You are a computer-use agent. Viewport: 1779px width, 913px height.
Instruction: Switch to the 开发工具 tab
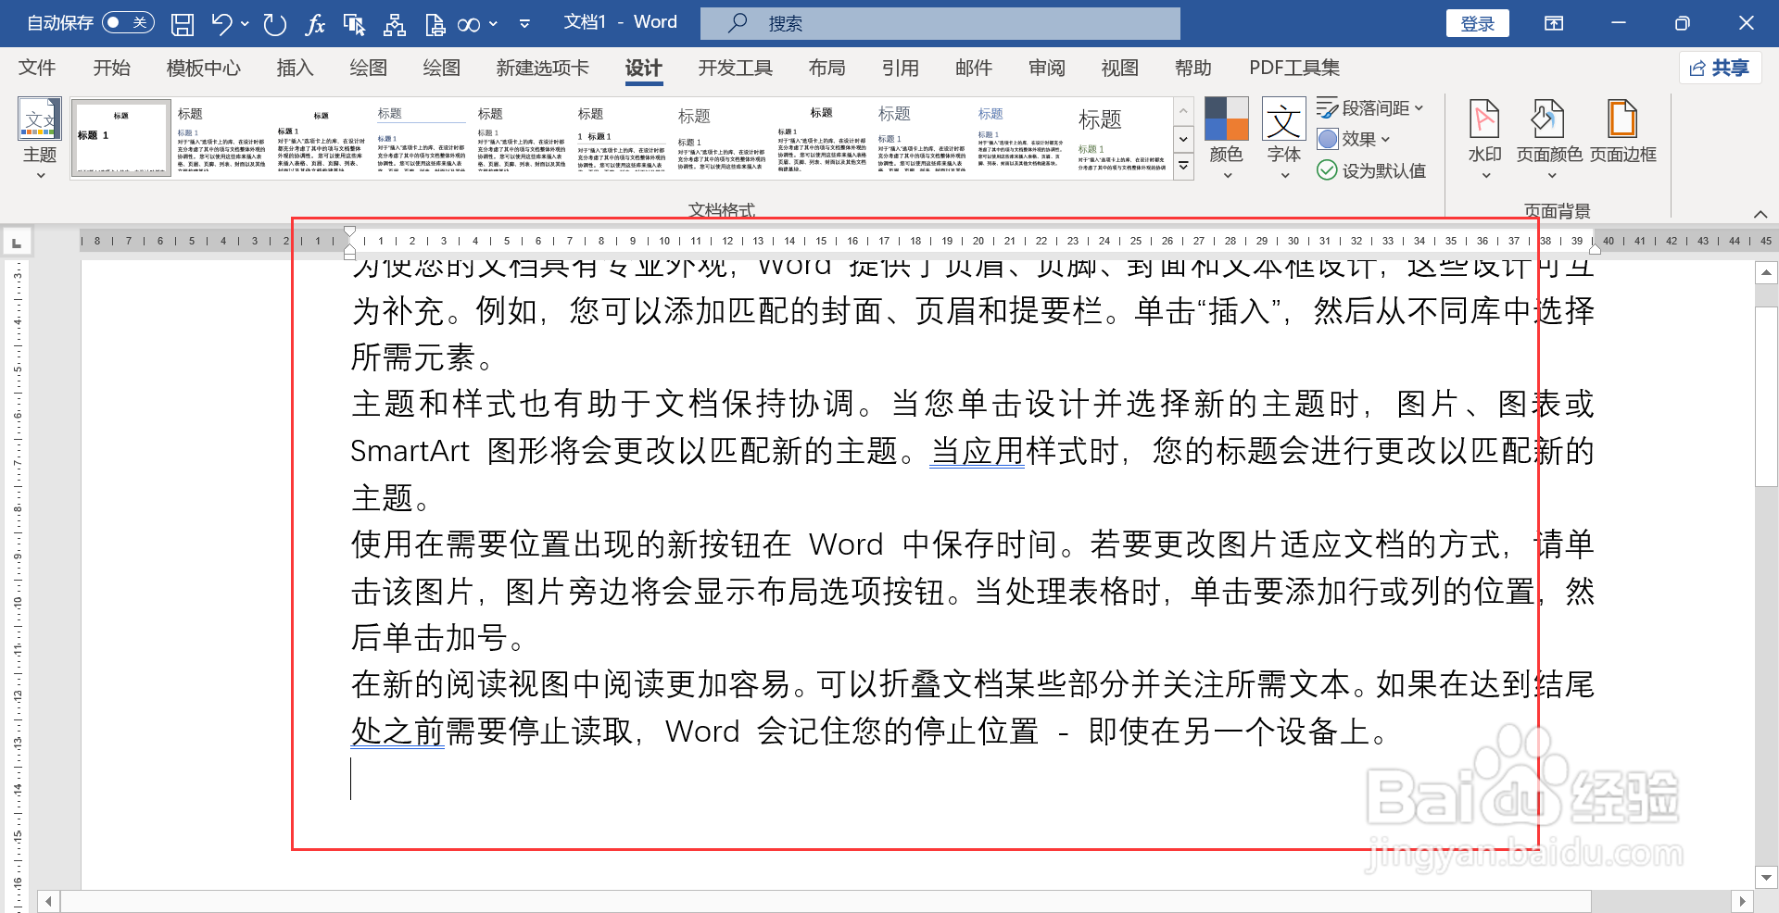click(735, 68)
